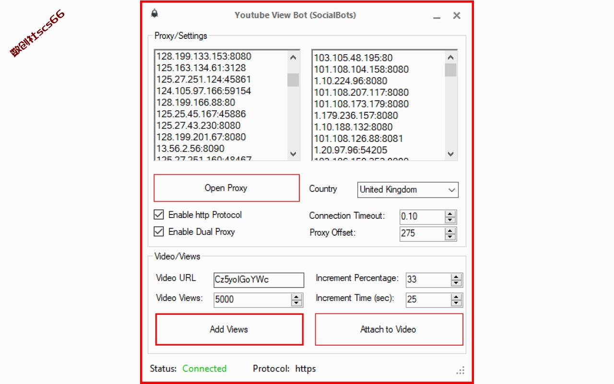Select proxy 128.199.133.153:8080

pyautogui.click(x=204, y=56)
